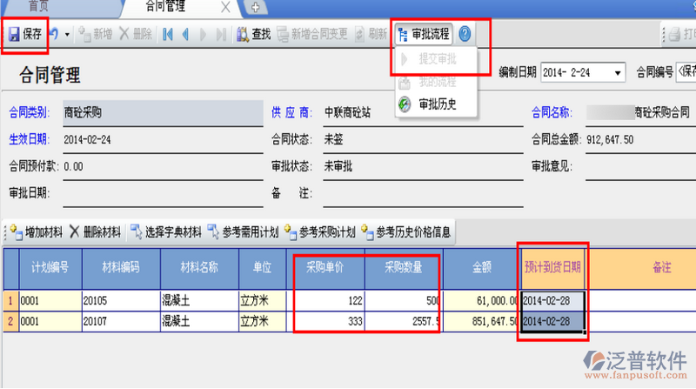Open the 审批流程 dropdown menu
This screenshot has height=389, width=696.
coord(423,34)
